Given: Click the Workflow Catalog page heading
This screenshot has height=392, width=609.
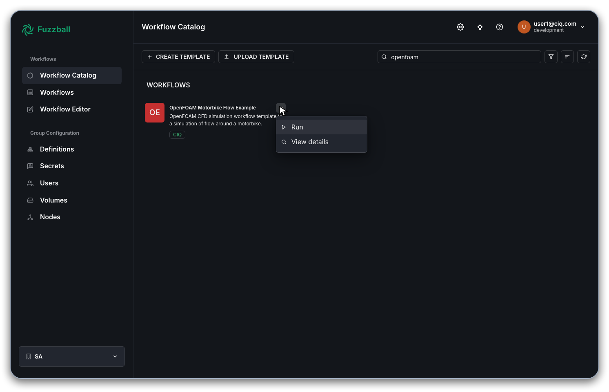Looking at the screenshot, I should pos(173,27).
